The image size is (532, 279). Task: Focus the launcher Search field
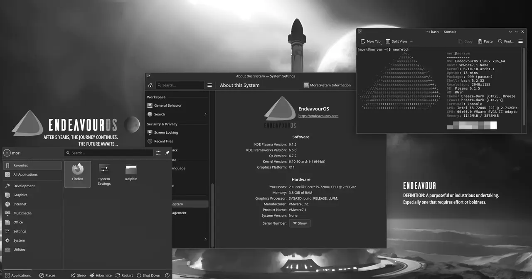pos(108,153)
